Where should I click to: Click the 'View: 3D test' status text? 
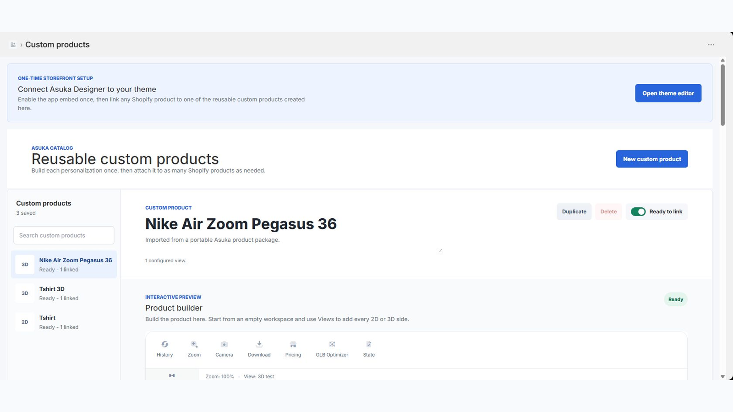point(259,377)
